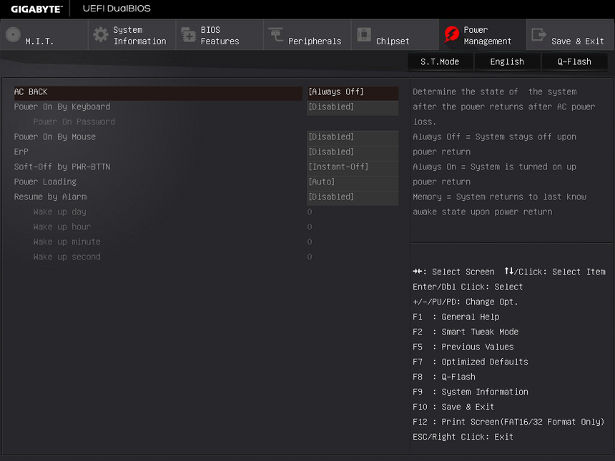
Task: Open the AC BACK Always Off option
Action: 353,92
